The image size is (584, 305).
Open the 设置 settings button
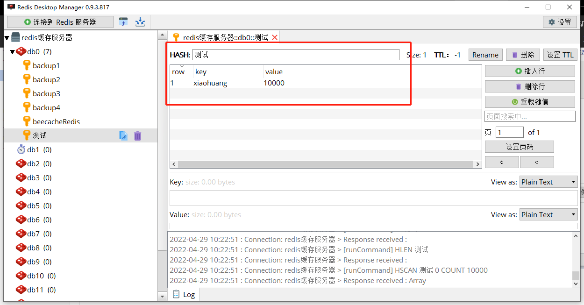pyautogui.click(x=560, y=22)
